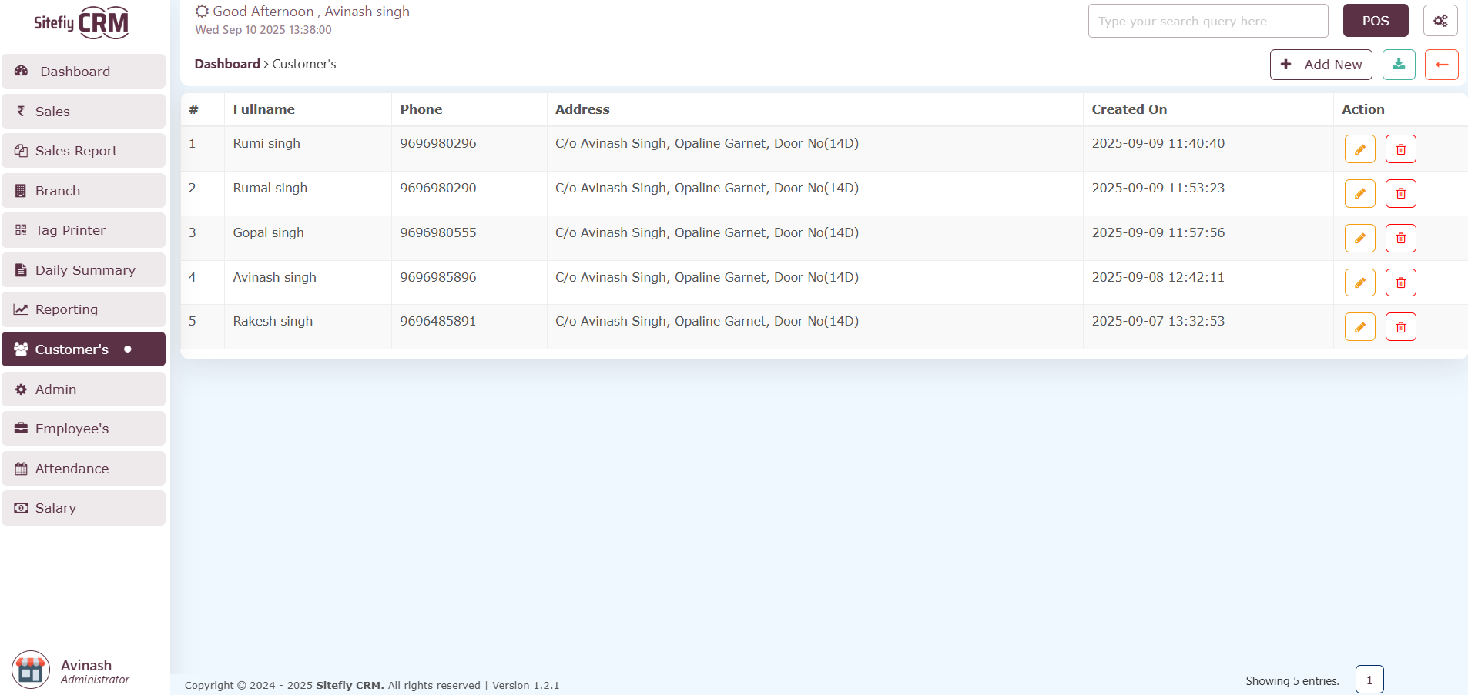Navigate to Attendance section
1468x695 pixels.
click(83, 469)
